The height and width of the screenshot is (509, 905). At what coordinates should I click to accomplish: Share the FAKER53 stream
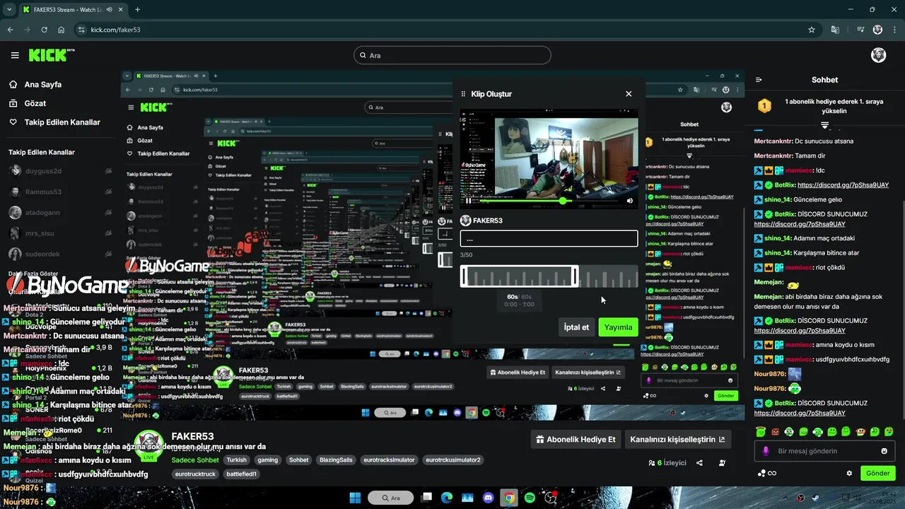pos(699,463)
